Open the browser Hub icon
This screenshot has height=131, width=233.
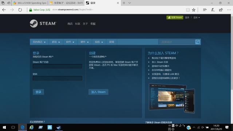coord(205,10)
